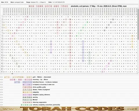
Task: Expand the arrow on the 'gold' row
Action: pos(2,77)
